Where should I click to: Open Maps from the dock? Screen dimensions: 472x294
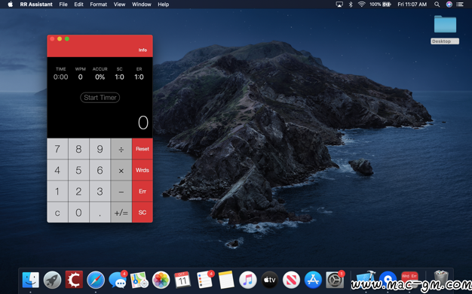pyautogui.click(x=139, y=280)
